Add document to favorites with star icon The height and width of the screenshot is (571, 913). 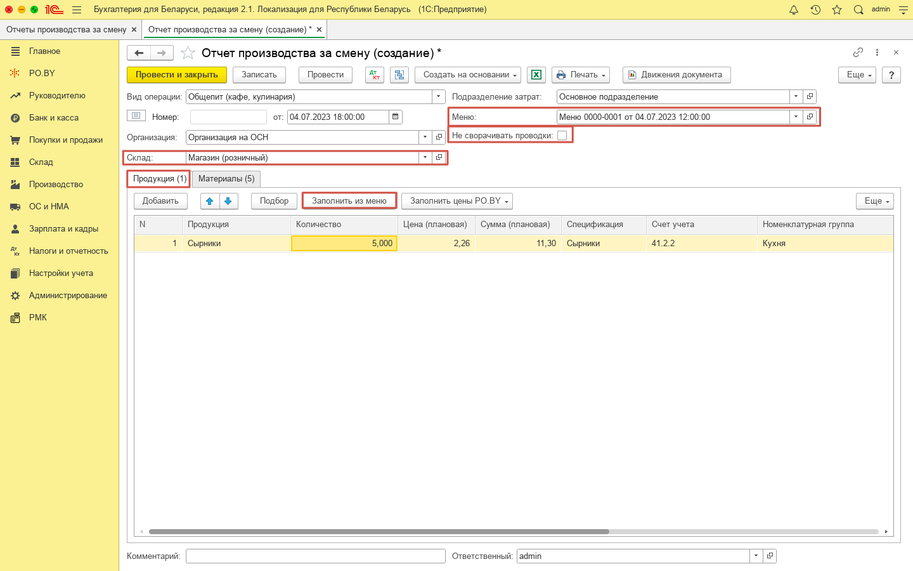[x=188, y=53]
